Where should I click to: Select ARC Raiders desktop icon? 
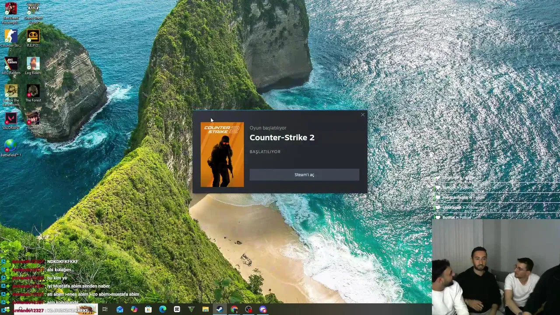point(10,66)
